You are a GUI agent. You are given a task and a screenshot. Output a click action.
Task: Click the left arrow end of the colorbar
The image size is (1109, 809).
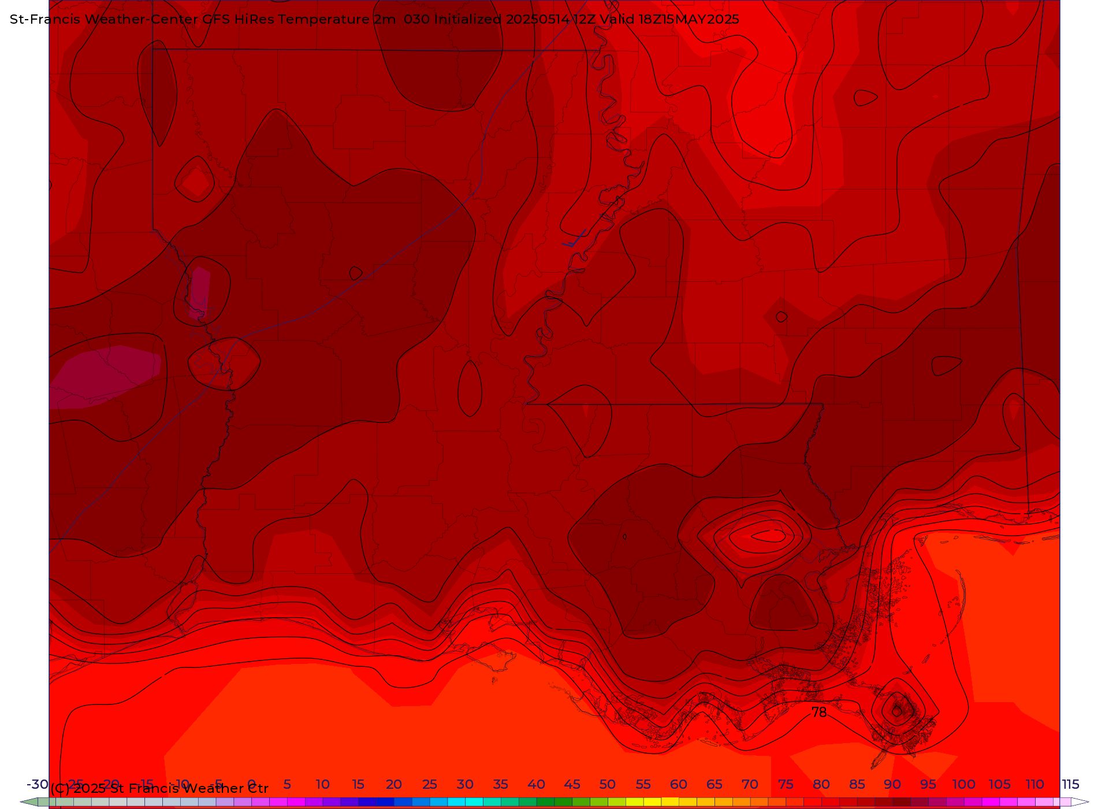click(x=29, y=802)
